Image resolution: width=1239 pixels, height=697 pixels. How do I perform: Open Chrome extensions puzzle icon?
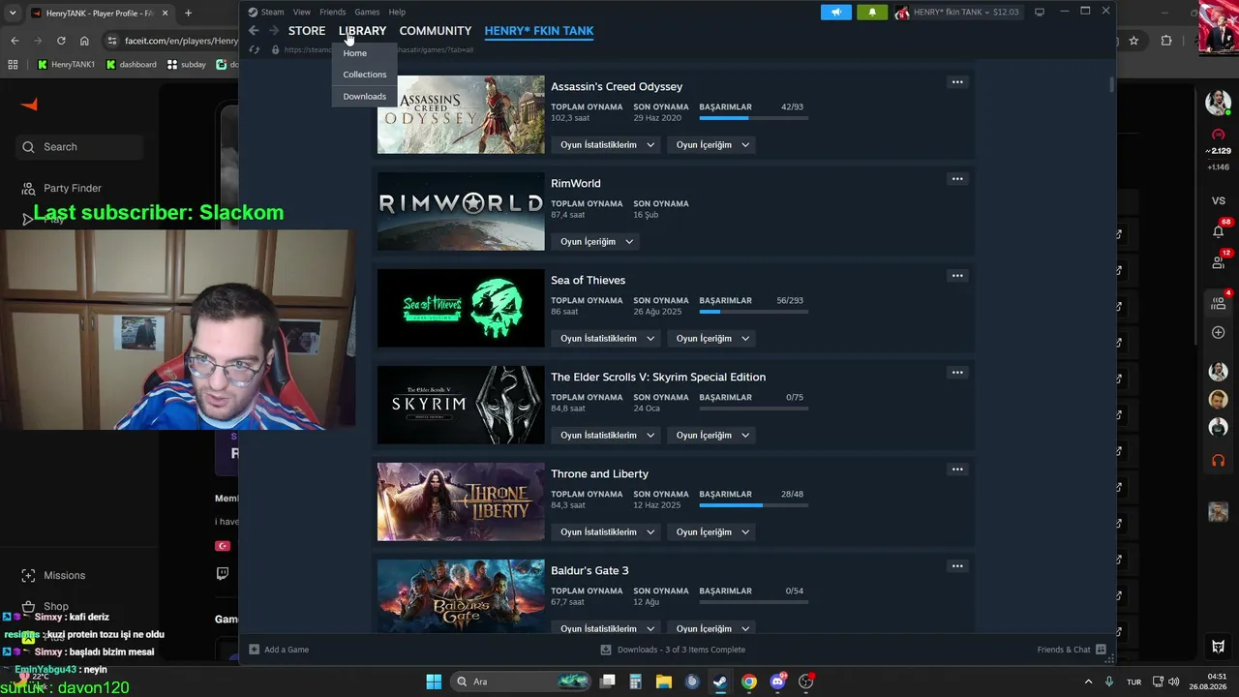point(1165,41)
